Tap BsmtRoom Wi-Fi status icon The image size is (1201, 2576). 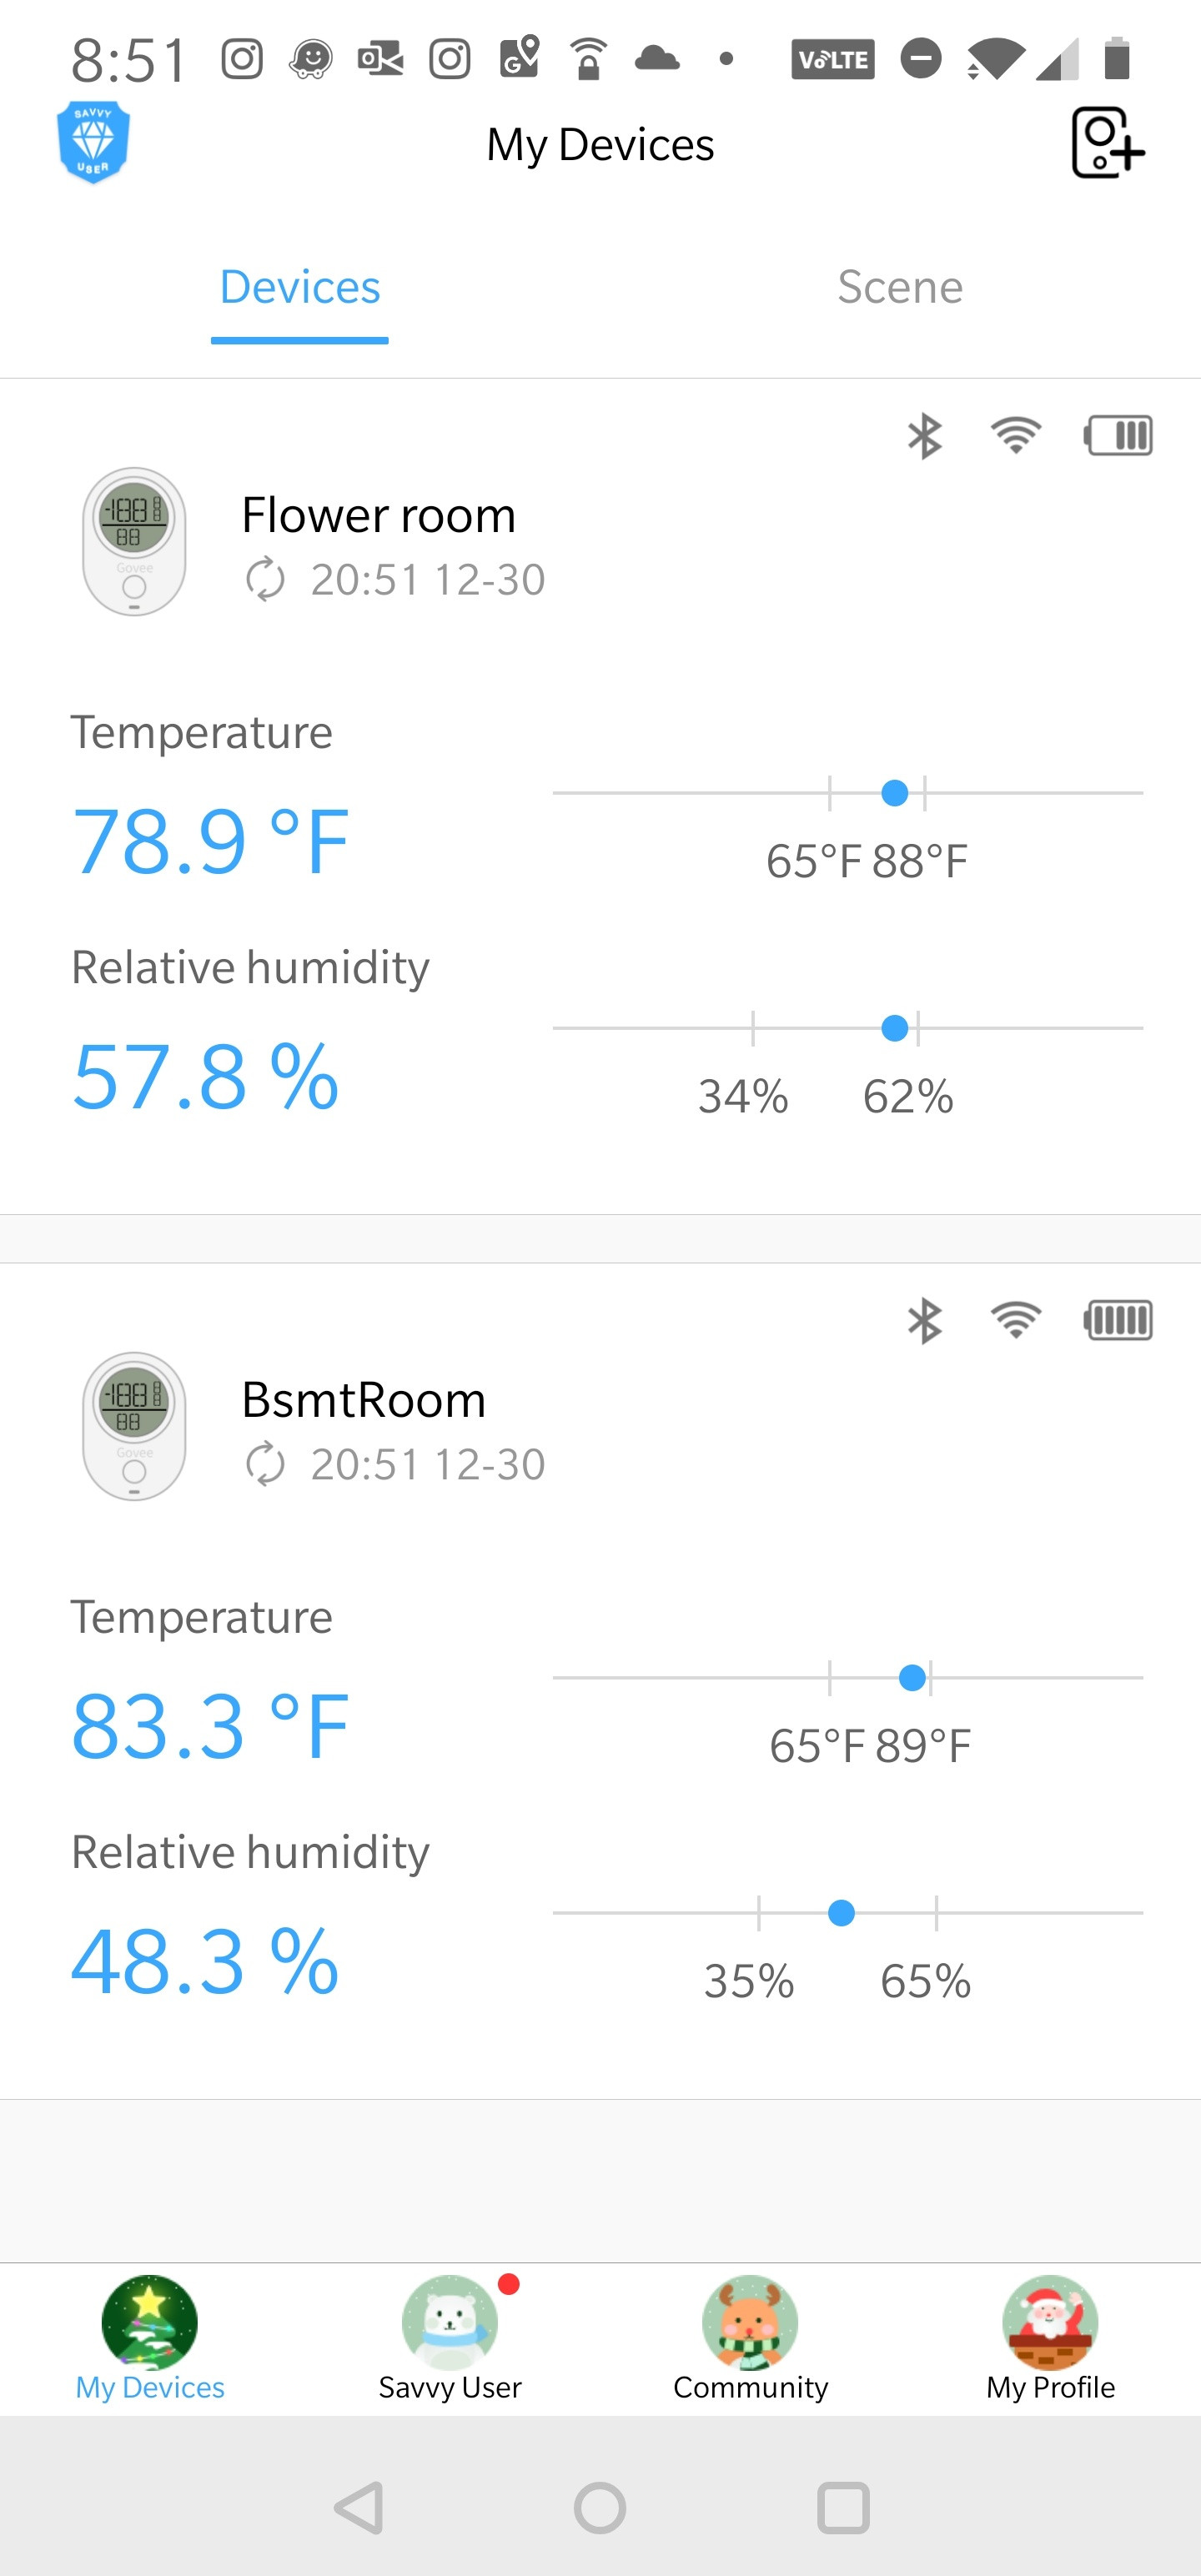click(x=1015, y=1321)
